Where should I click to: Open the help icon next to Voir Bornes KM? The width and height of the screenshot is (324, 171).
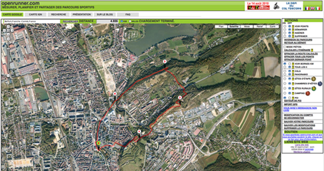point(293,64)
